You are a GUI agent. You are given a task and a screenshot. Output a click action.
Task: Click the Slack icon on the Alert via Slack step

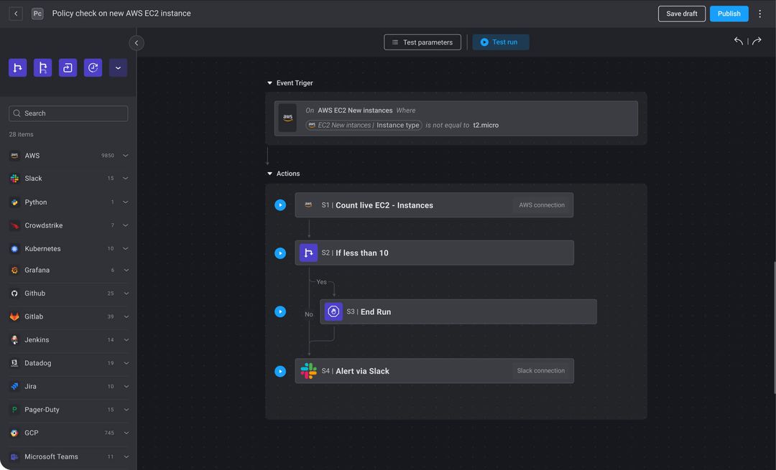(308, 371)
